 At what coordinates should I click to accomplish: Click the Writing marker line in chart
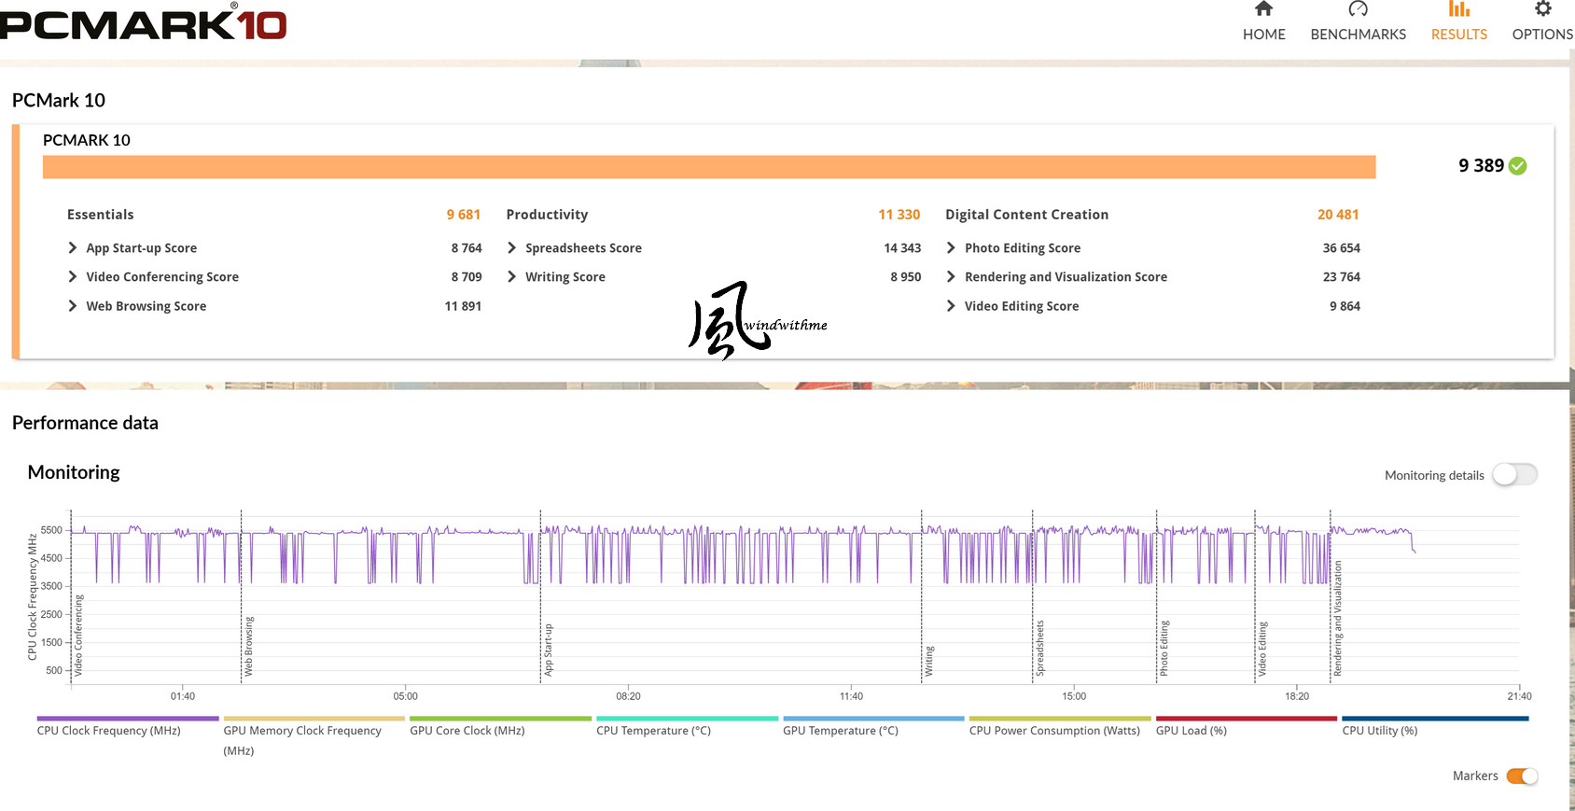(922, 597)
